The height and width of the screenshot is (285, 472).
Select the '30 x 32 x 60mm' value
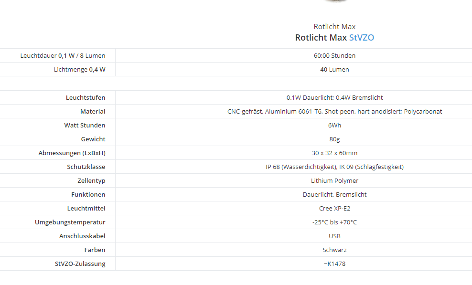[334, 153]
